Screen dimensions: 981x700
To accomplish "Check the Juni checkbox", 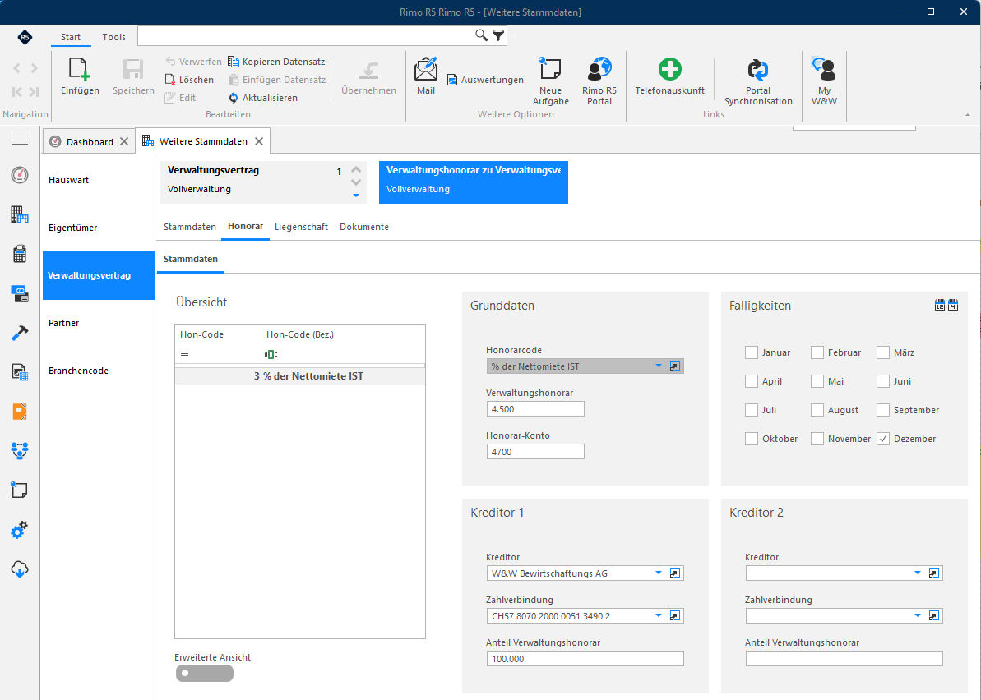I will point(883,381).
